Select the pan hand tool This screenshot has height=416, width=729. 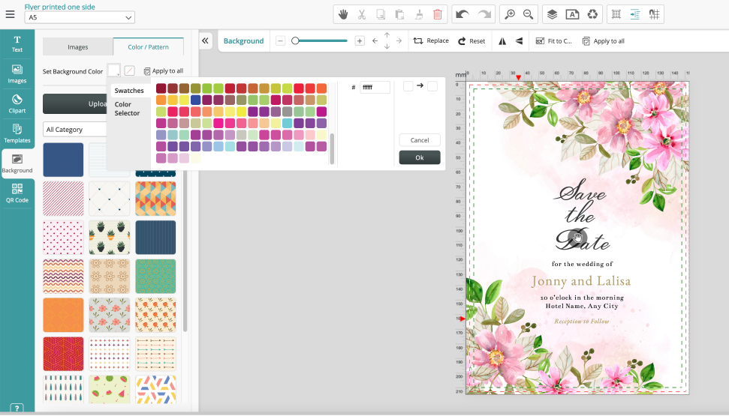coord(343,14)
